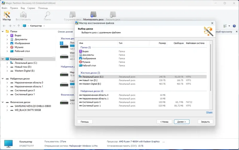Viewport: 239px width, 150px height.
Task: Sort by the Размер column header
Action: 158,43
